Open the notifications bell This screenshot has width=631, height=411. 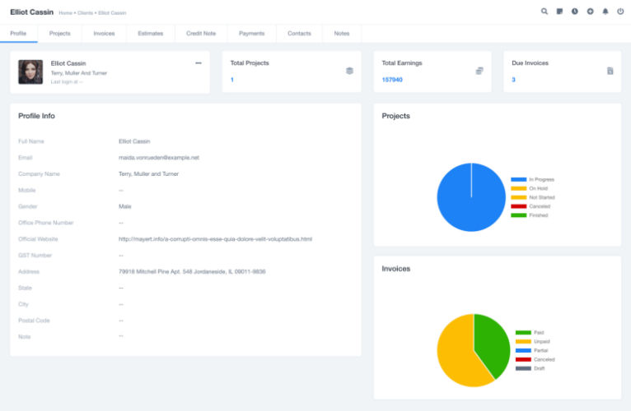click(x=605, y=12)
